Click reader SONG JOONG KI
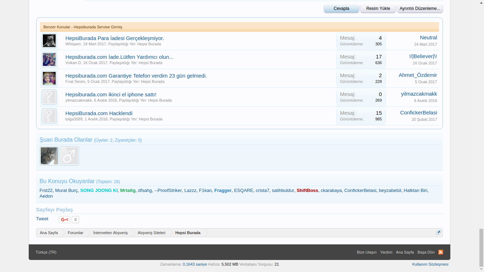The width and height of the screenshot is (484, 272). (99, 190)
